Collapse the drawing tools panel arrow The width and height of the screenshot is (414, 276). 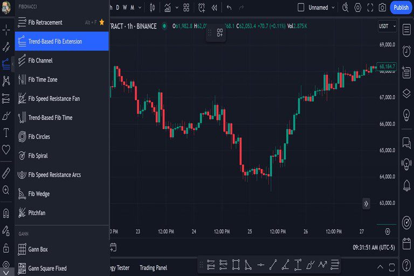pyautogui.click(x=12, y=64)
